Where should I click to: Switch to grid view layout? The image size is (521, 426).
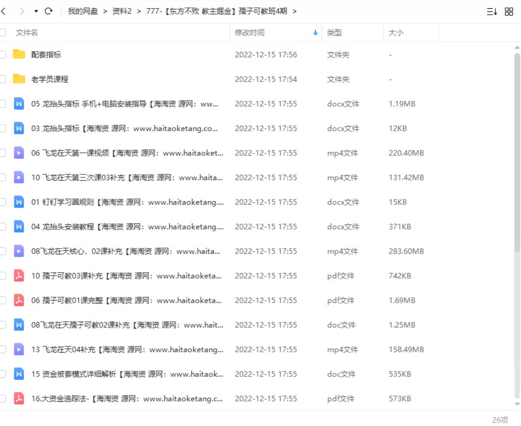point(509,12)
